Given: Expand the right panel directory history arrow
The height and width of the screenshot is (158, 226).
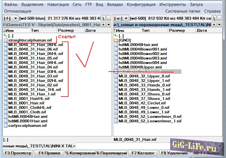Looking at the screenshot, I should (220, 25).
